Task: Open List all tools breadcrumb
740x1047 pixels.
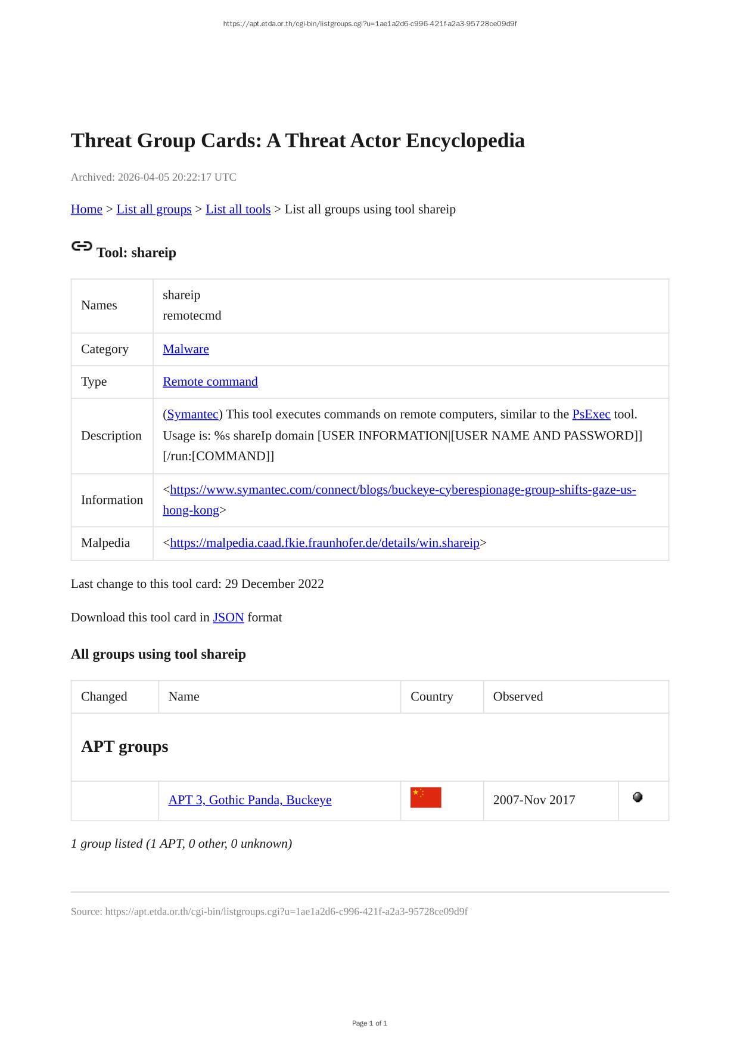Action: 238,209
